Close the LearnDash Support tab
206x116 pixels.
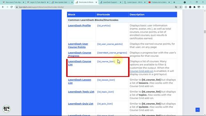[x=120, y=2]
